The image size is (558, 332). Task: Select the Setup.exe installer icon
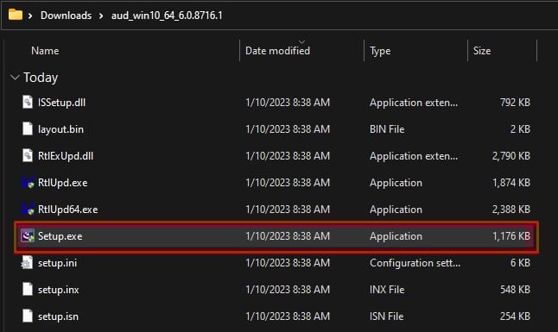pos(28,235)
